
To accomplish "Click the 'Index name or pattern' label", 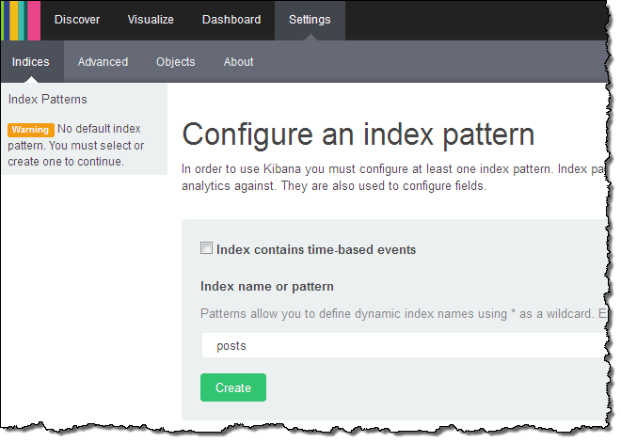I will pos(267,286).
